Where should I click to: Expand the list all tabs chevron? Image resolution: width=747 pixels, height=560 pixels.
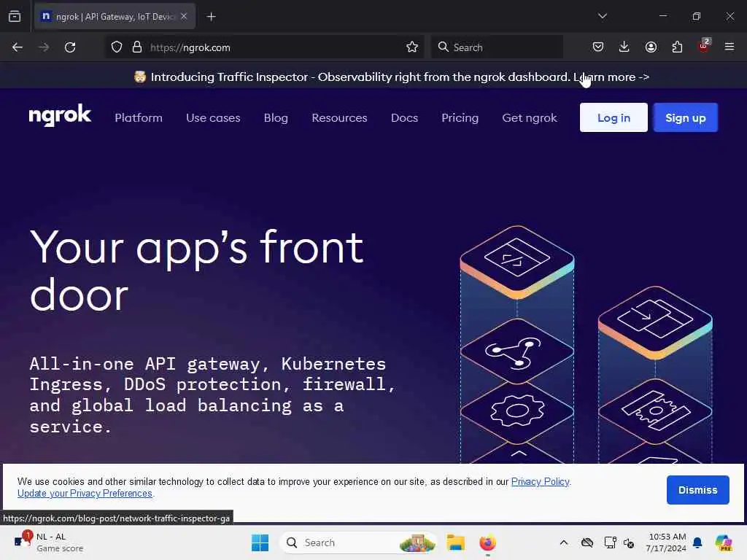click(603, 16)
